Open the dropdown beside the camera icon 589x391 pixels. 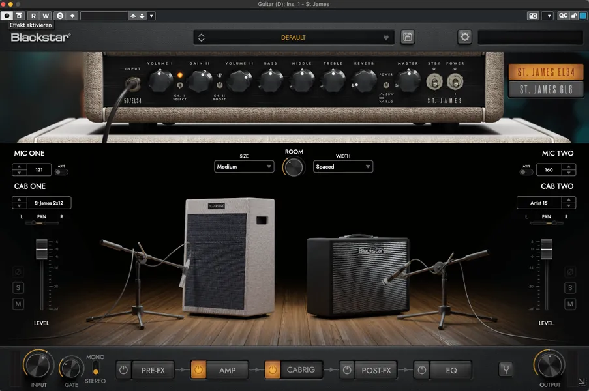(549, 16)
